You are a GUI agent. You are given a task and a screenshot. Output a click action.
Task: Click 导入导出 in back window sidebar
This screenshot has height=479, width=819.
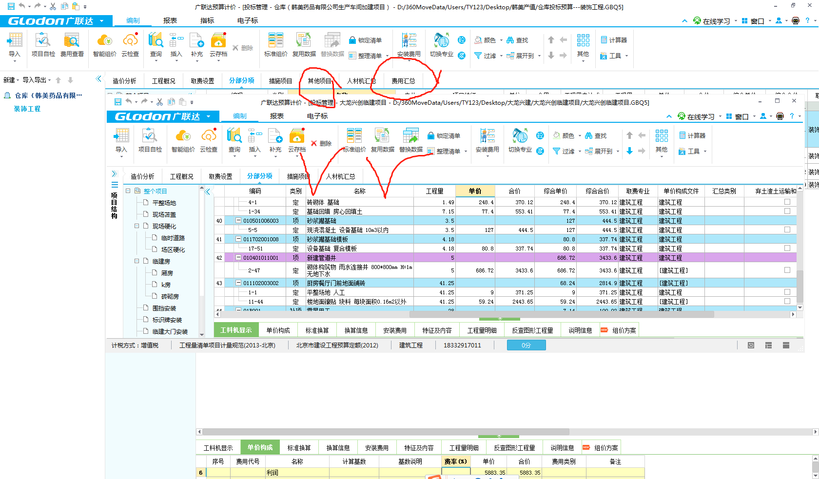37,80
